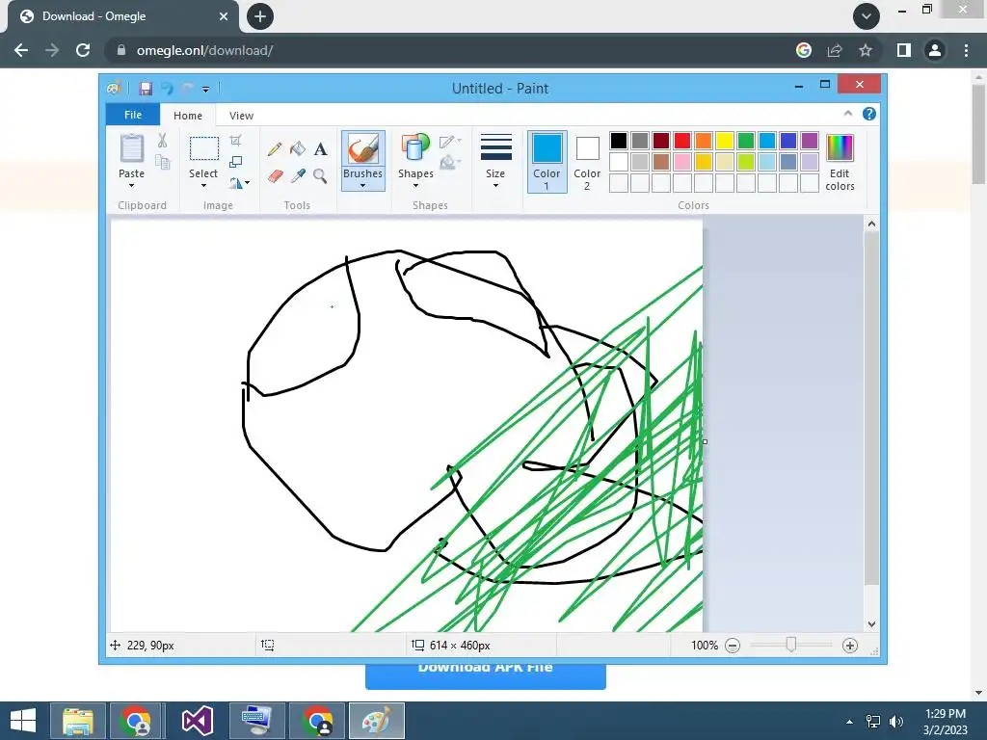Select the Eraser tool
Screen dimensions: 987x740
point(275,175)
